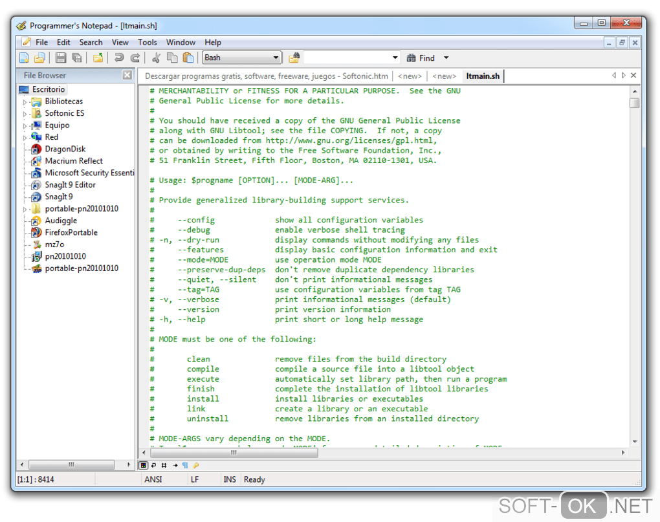The image size is (660, 522).
Task: Click the Audiggle icon in File Browser
Action: 37,221
